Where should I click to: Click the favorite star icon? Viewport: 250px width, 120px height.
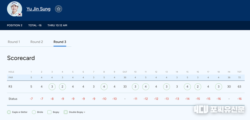point(58,9)
